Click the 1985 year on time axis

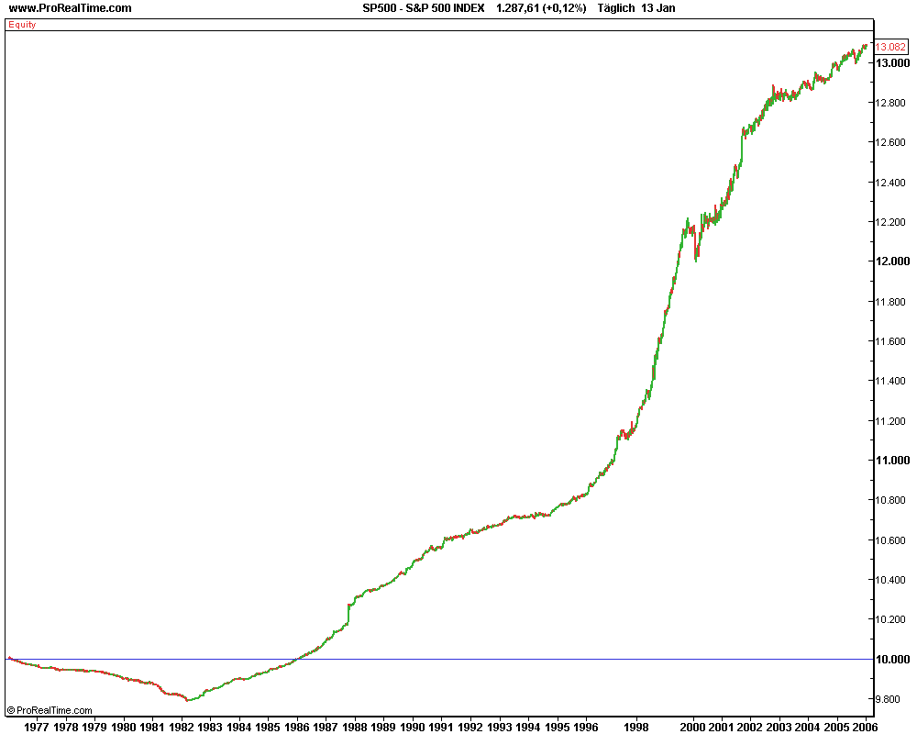(x=268, y=728)
